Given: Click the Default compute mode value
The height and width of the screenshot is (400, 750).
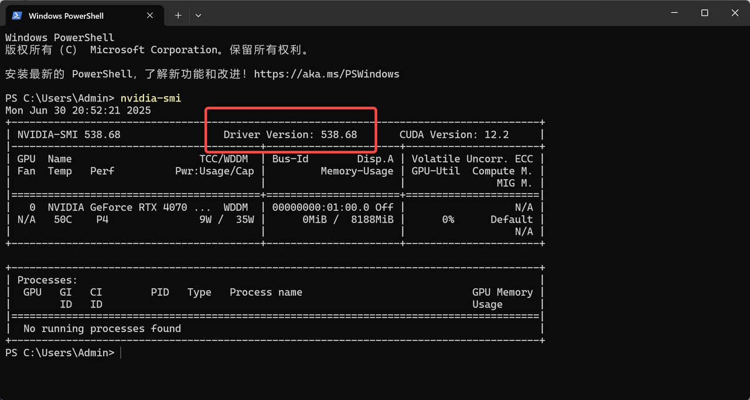Looking at the screenshot, I should coord(512,220).
